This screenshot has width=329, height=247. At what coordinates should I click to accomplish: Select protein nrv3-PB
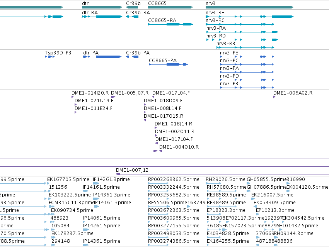[229, 84]
